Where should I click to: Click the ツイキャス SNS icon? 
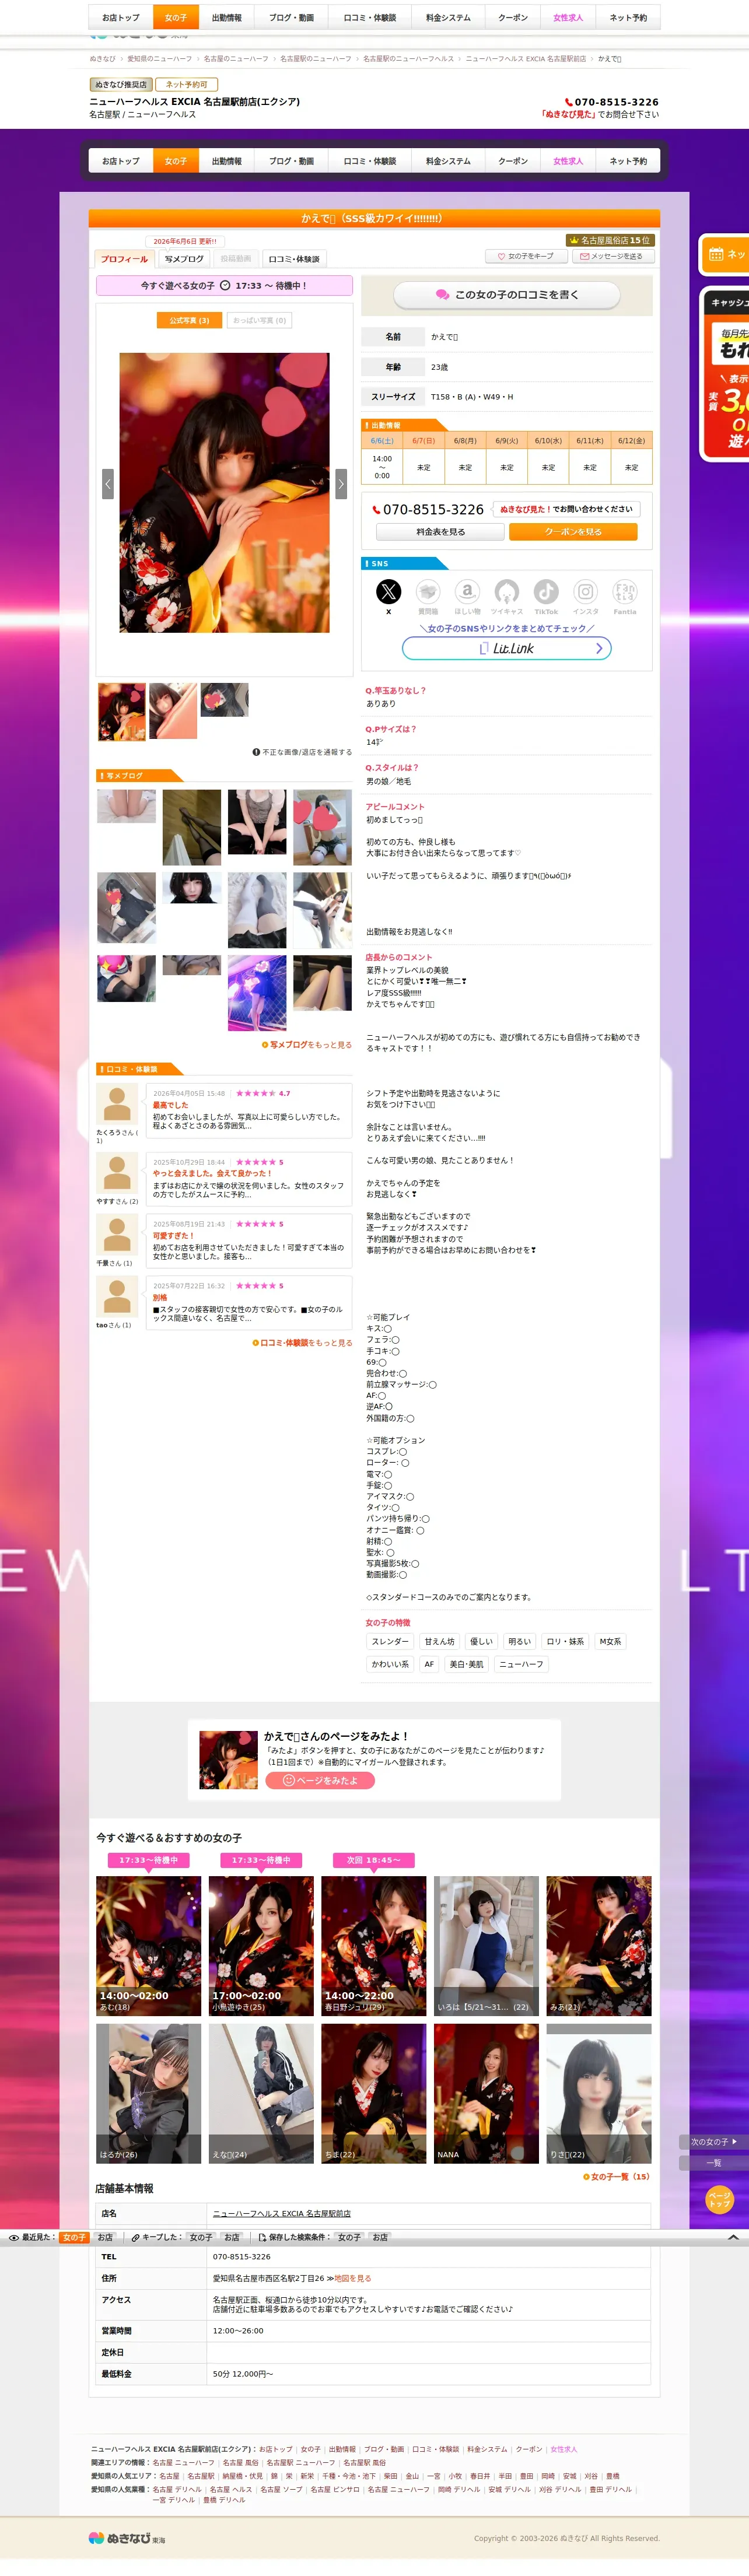click(507, 591)
